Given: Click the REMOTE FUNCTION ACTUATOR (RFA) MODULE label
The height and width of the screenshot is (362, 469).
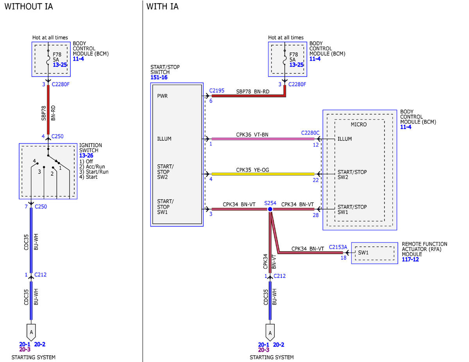Looking at the screenshot, I should point(424,249).
